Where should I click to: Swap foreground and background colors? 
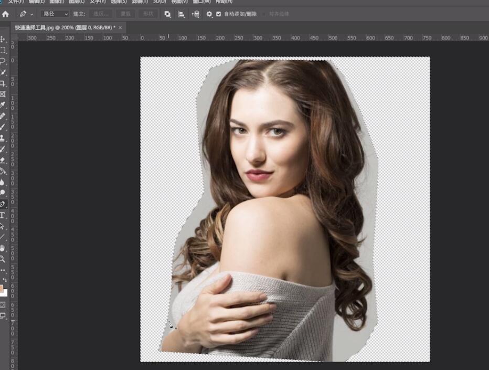pos(4,280)
